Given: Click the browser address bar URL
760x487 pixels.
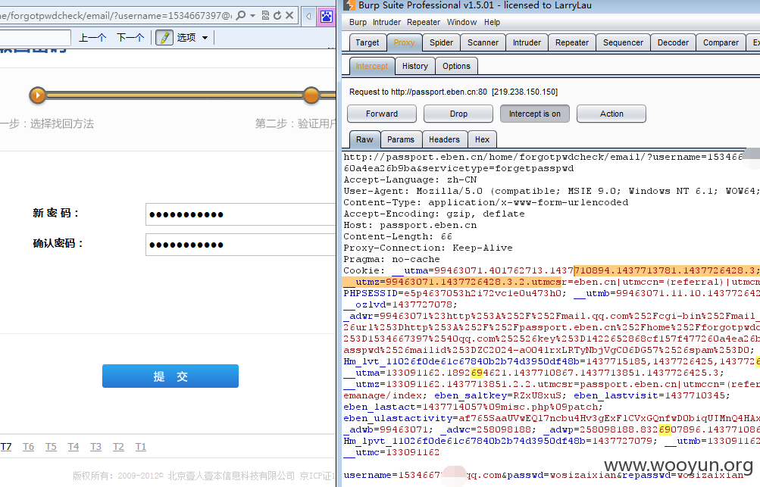Looking at the screenshot, I should coord(117,15).
